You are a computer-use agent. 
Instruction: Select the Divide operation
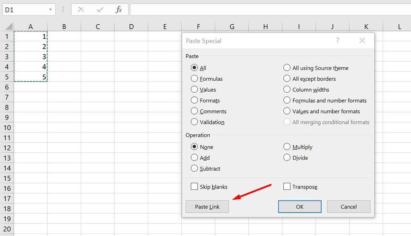click(x=287, y=157)
